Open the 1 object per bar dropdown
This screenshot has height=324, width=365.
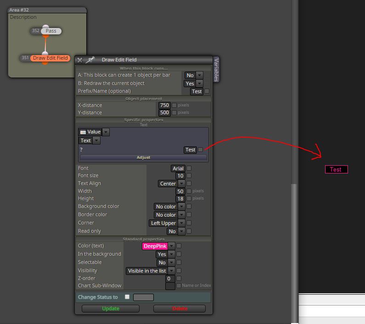[200, 75]
